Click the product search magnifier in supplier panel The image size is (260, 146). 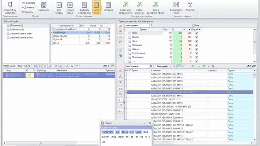point(151,66)
